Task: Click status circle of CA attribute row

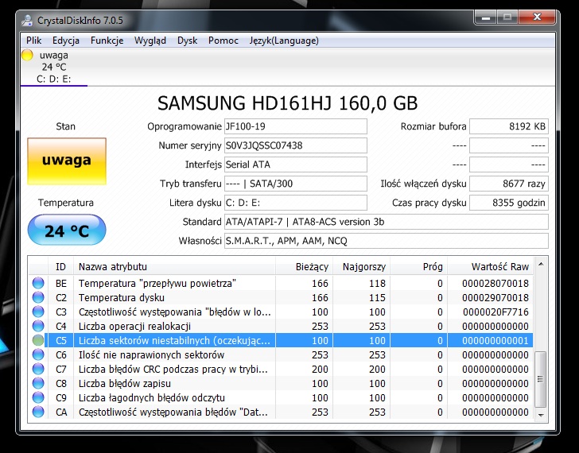Action: pyautogui.click(x=38, y=412)
